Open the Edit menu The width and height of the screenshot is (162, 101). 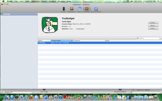pyautogui.click(x=22, y=1)
